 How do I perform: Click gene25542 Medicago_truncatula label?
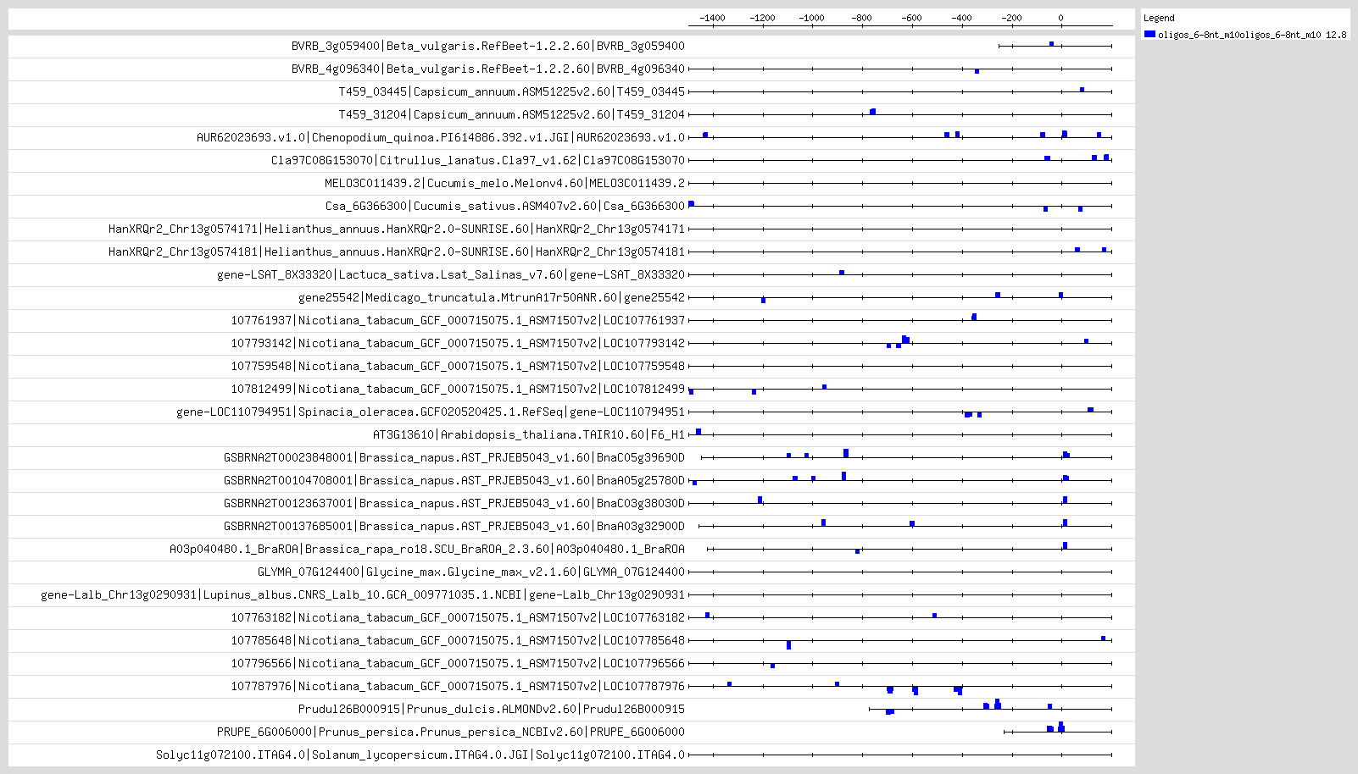[492, 297]
